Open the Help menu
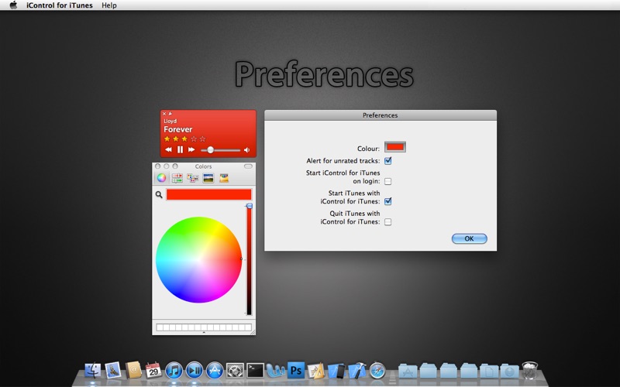Image resolution: width=620 pixels, height=387 pixels. tap(109, 5)
